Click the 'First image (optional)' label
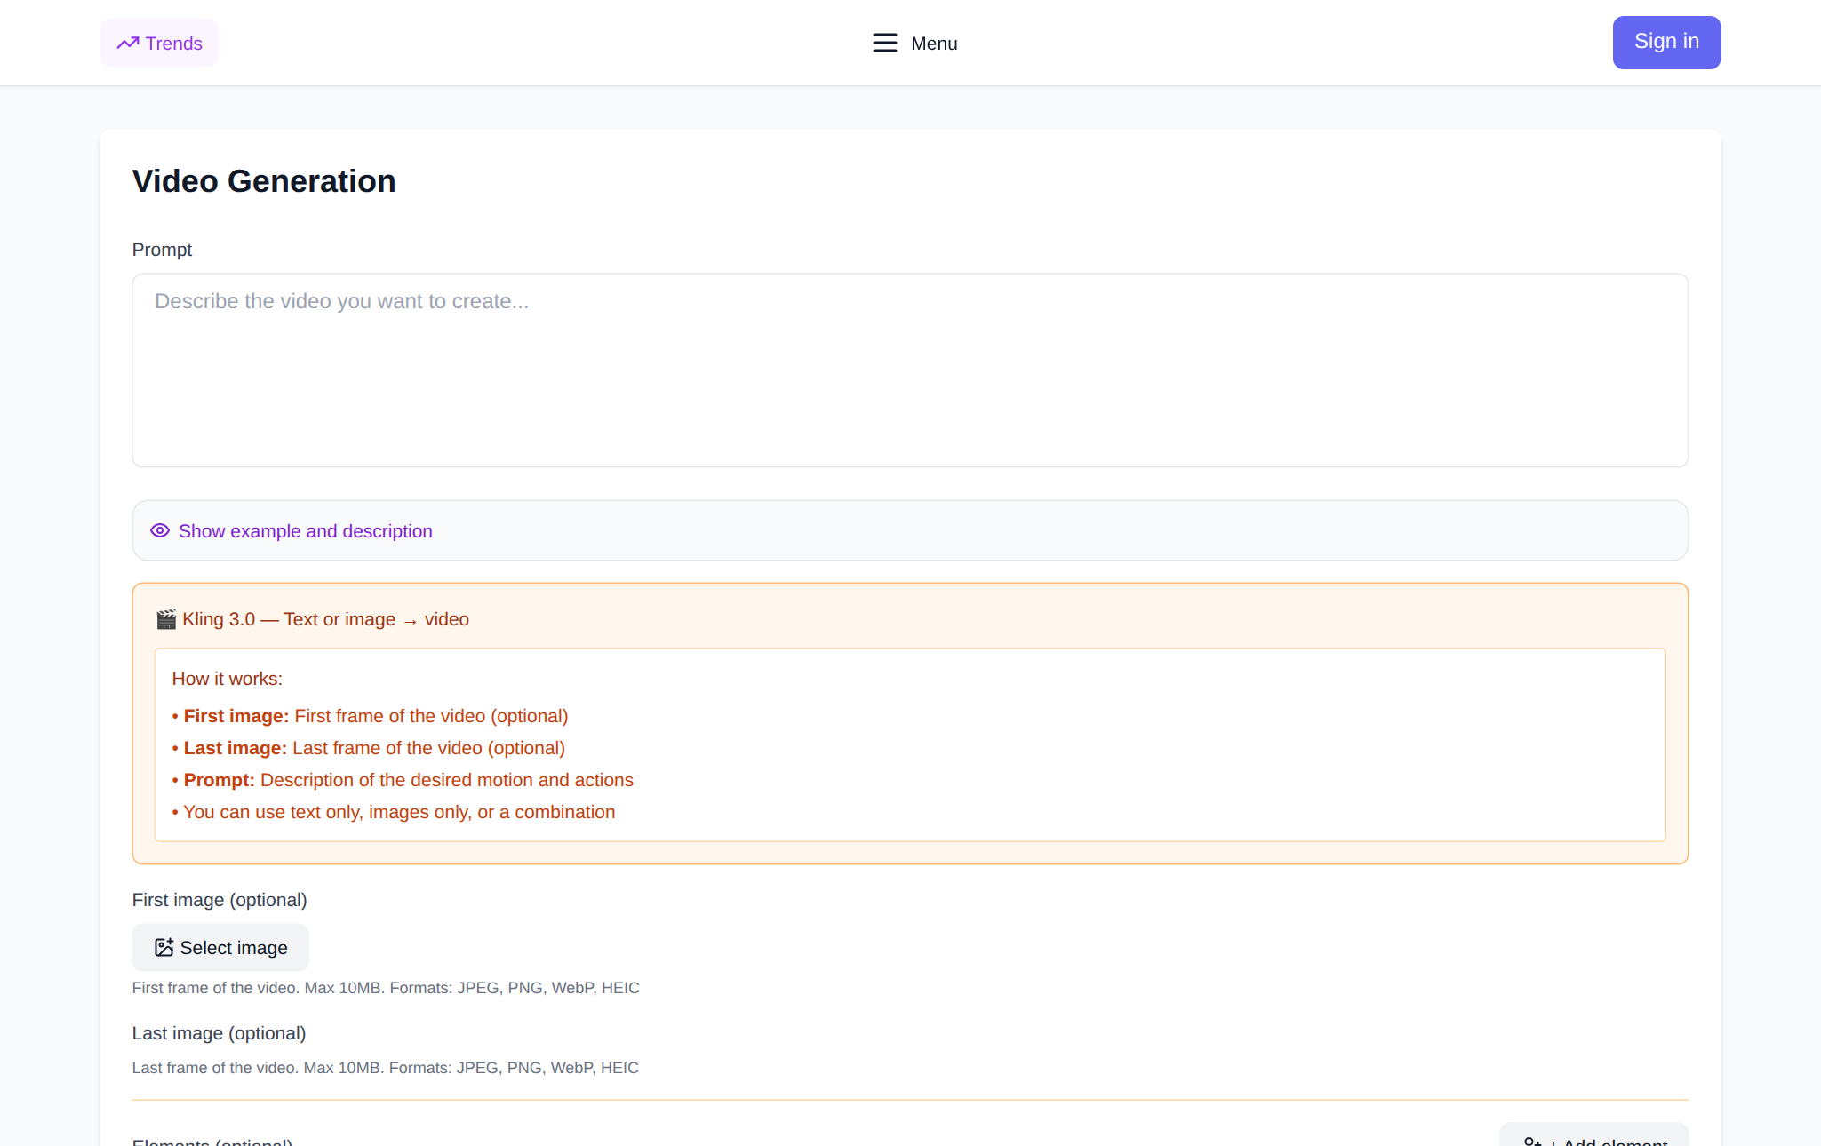1821x1146 pixels. pyautogui.click(x=220, y=900)
